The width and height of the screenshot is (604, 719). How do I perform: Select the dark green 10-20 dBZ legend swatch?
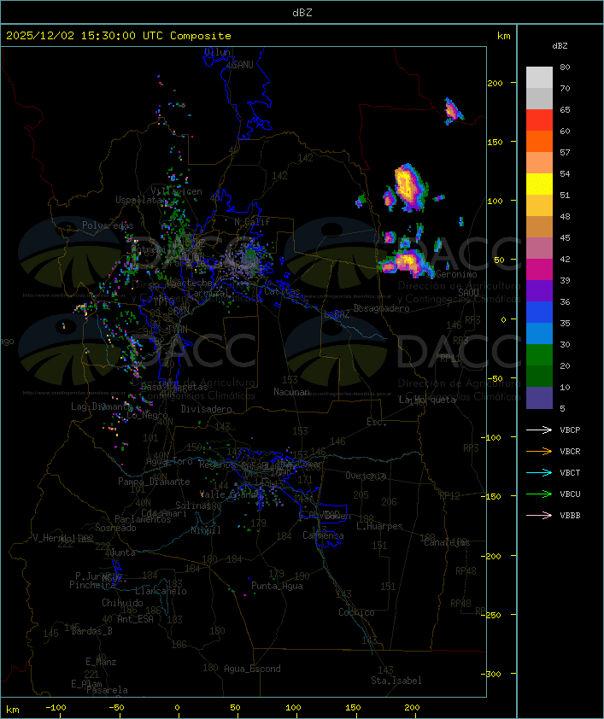(x=539, y=377)
